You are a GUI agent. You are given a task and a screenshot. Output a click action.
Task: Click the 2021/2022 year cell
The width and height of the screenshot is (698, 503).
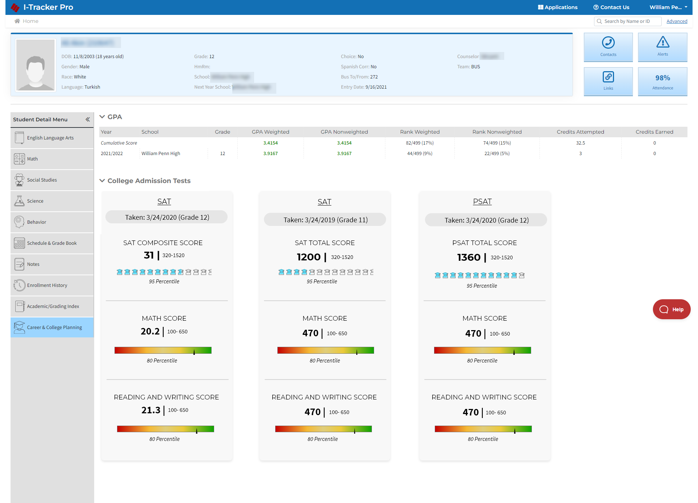(x=112, y=154)
